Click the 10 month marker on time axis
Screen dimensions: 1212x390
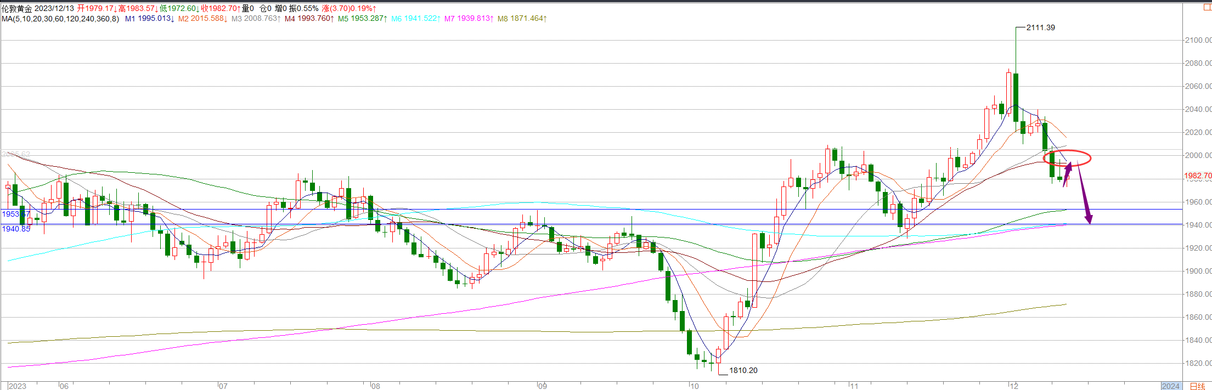[x=695, y=386]
